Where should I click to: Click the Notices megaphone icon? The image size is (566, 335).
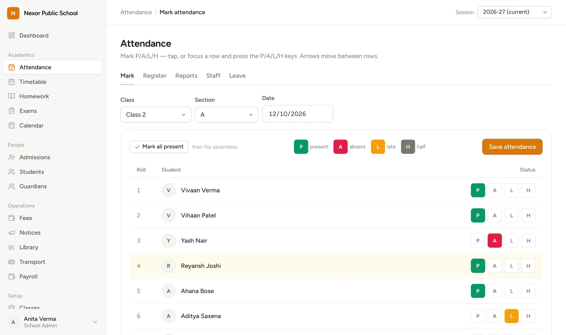coord(12,233)
